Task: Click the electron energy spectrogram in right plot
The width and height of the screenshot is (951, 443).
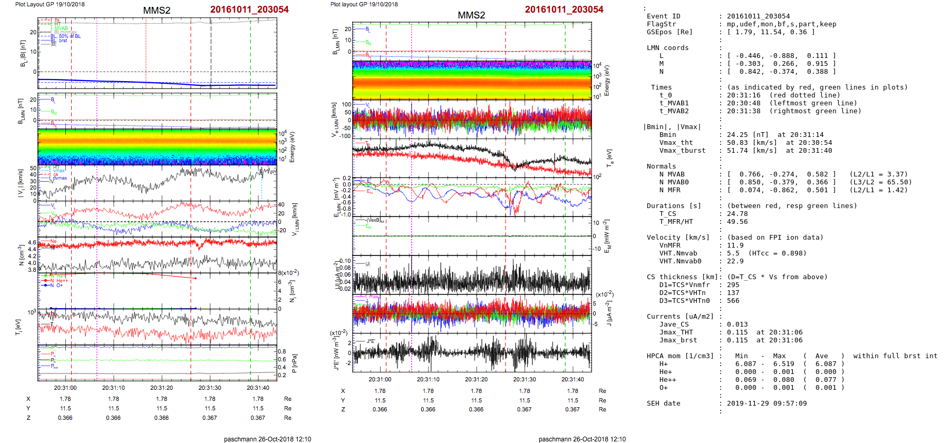Action: pyautogui.click(x=471, y=80)
